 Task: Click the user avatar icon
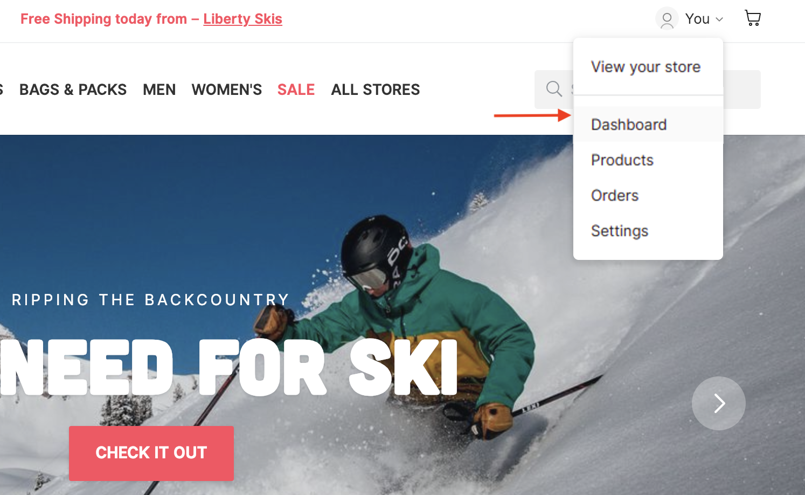[667, 19]
